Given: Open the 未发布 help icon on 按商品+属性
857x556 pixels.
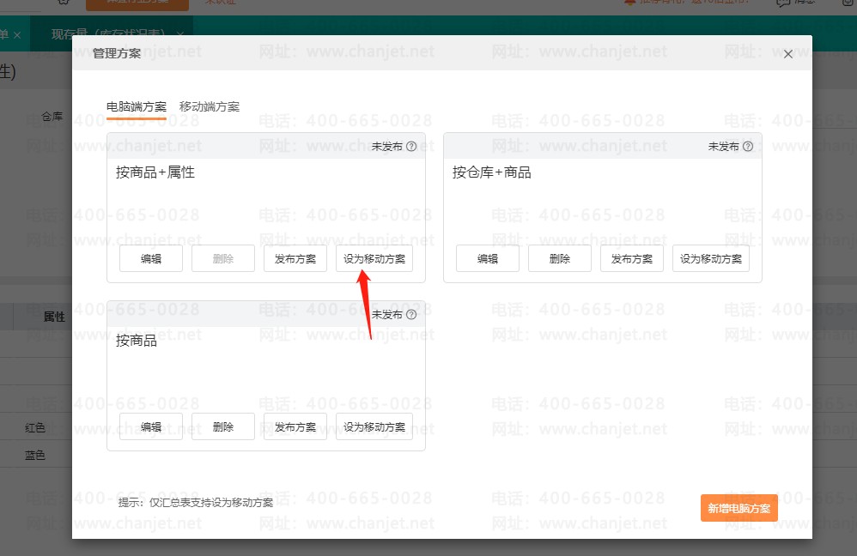Looking at the screenshot, I should (411, 147).
